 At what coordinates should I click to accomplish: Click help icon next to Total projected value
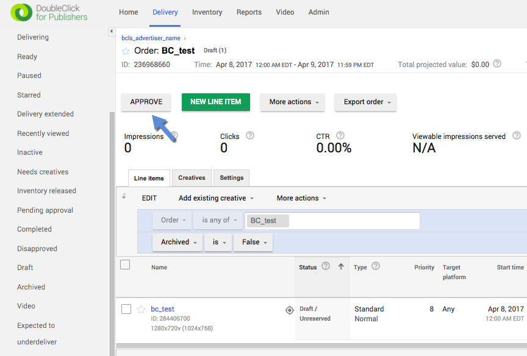[x=497, y=64]
